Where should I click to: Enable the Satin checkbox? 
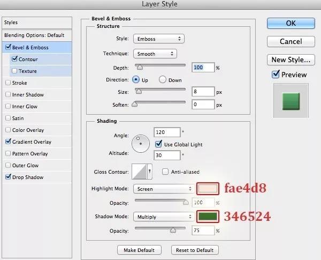click(x=8, y=118)
